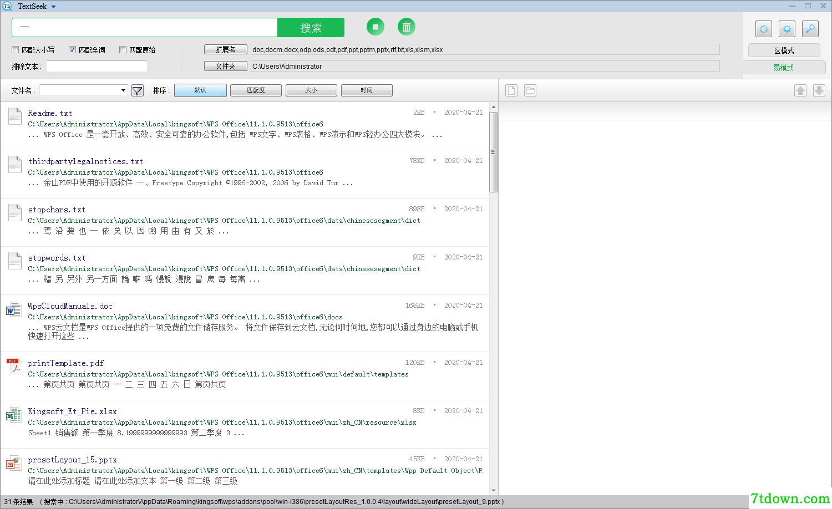Open the thirdpartylegalnotices.txt result
The image size is (832, 509).
click(86, 161)
